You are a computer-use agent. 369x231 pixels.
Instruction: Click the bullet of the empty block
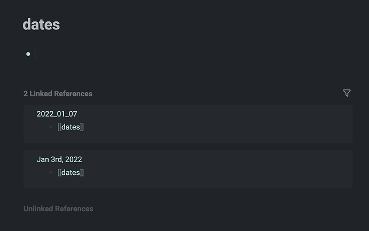28,54
